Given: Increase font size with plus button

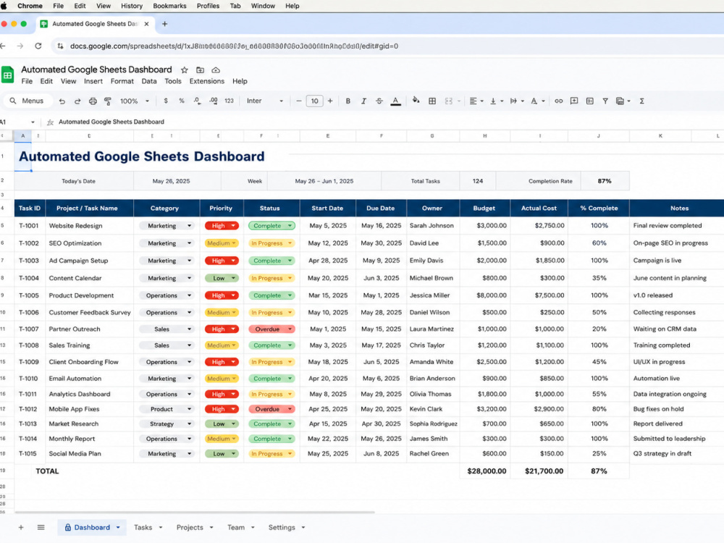Looking at the screenshot, I should [x=330, y=101].
